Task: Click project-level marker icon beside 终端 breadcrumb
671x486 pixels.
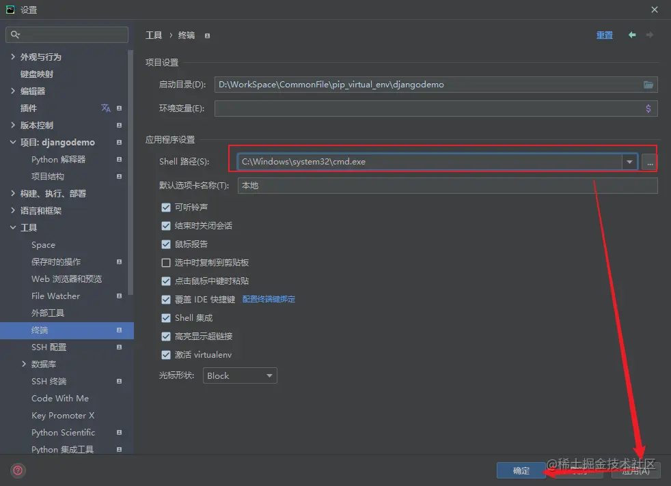Action: click(x=207, y=36)
